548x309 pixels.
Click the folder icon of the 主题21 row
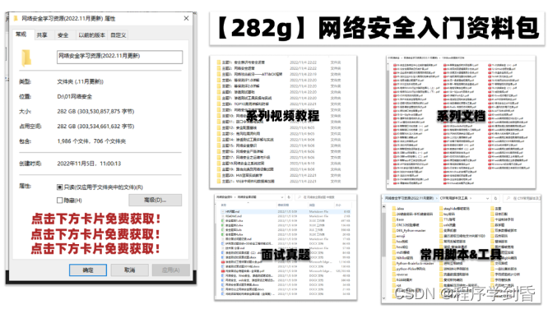pyautogui.click(x=219, y=182)
